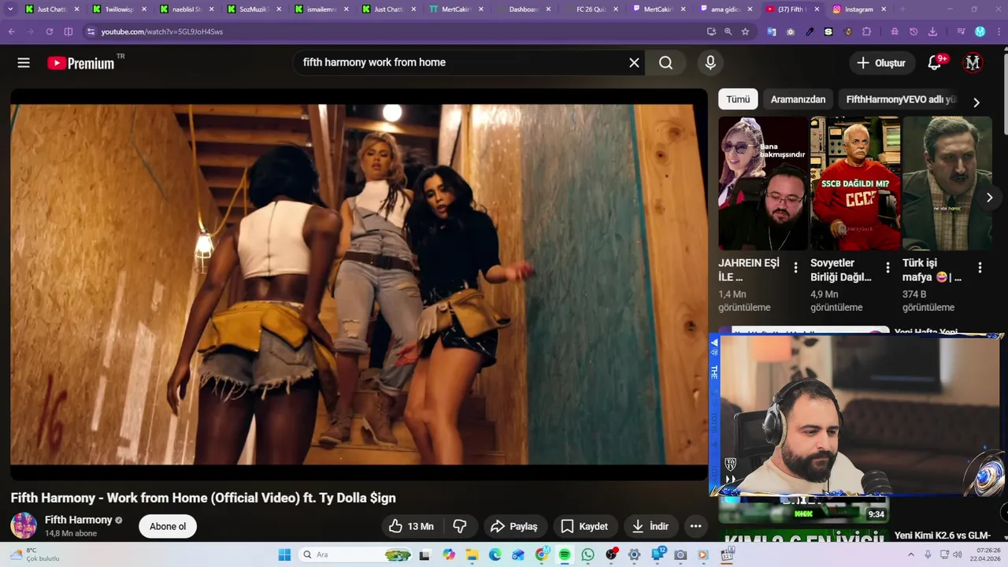Screen dimensions: 1008x567
Task: Open the YouTube hamburger guide menu
Action: tap(24, 63)
